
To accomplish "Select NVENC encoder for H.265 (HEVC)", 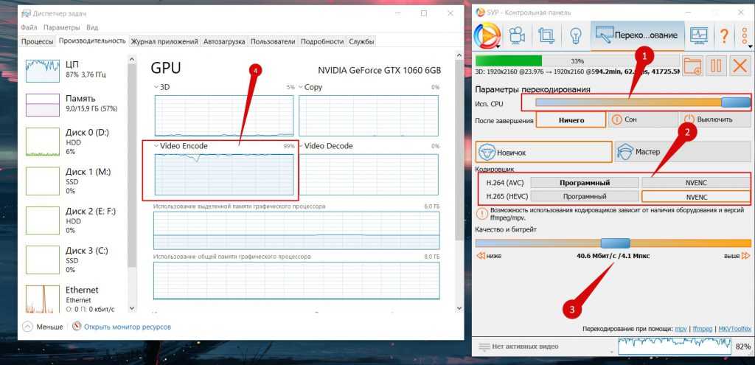I will coord(696,197).
